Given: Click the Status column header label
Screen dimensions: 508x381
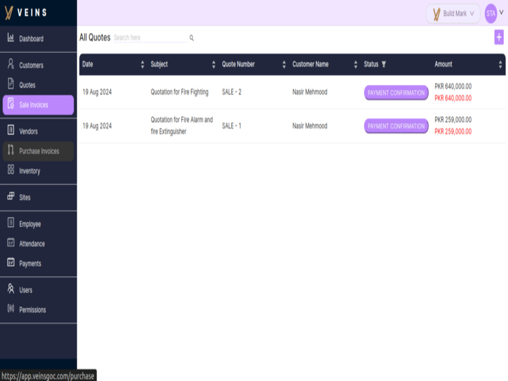Looking at the screenshot, I should 371,64.
